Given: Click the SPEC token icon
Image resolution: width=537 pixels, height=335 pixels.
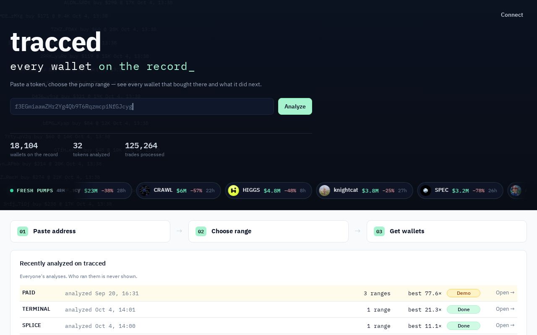Looking at the screenshot, I should (425, 191).
